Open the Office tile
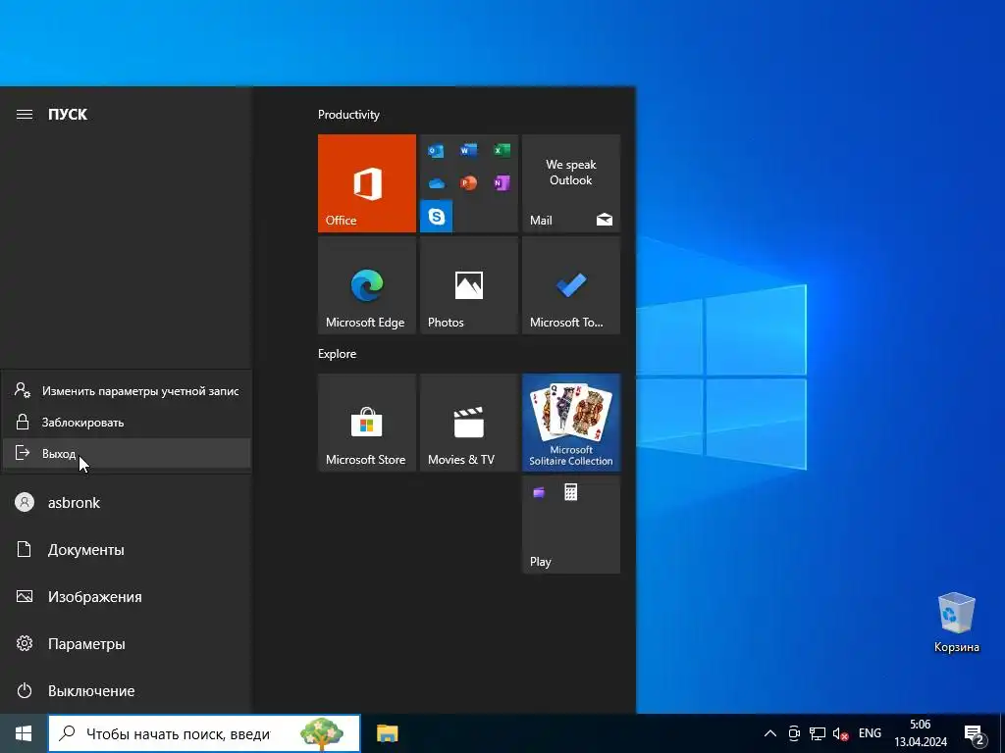Image resolution: width=1005 pixels, height=753 pixels. click(x=367, y=183)
